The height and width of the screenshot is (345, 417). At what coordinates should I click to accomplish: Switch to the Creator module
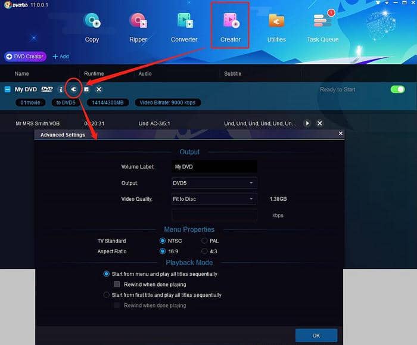pos(231,27)
